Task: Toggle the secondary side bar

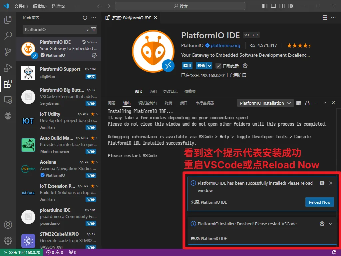Action: [x=282, y=6]
